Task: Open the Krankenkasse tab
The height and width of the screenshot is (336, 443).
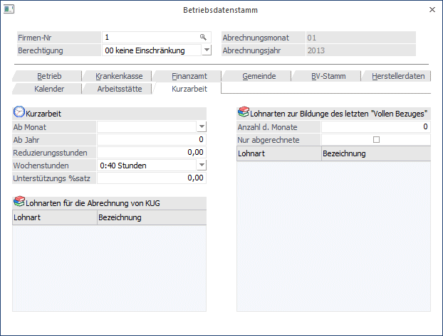Action: pos(116,76)
